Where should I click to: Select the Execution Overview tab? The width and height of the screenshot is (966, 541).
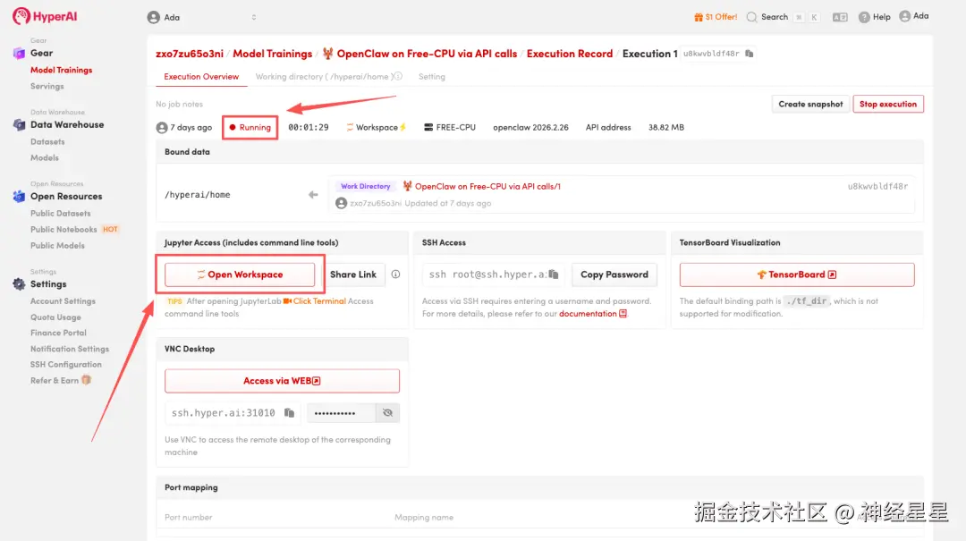pyautogui.click(x=201, y=77)
